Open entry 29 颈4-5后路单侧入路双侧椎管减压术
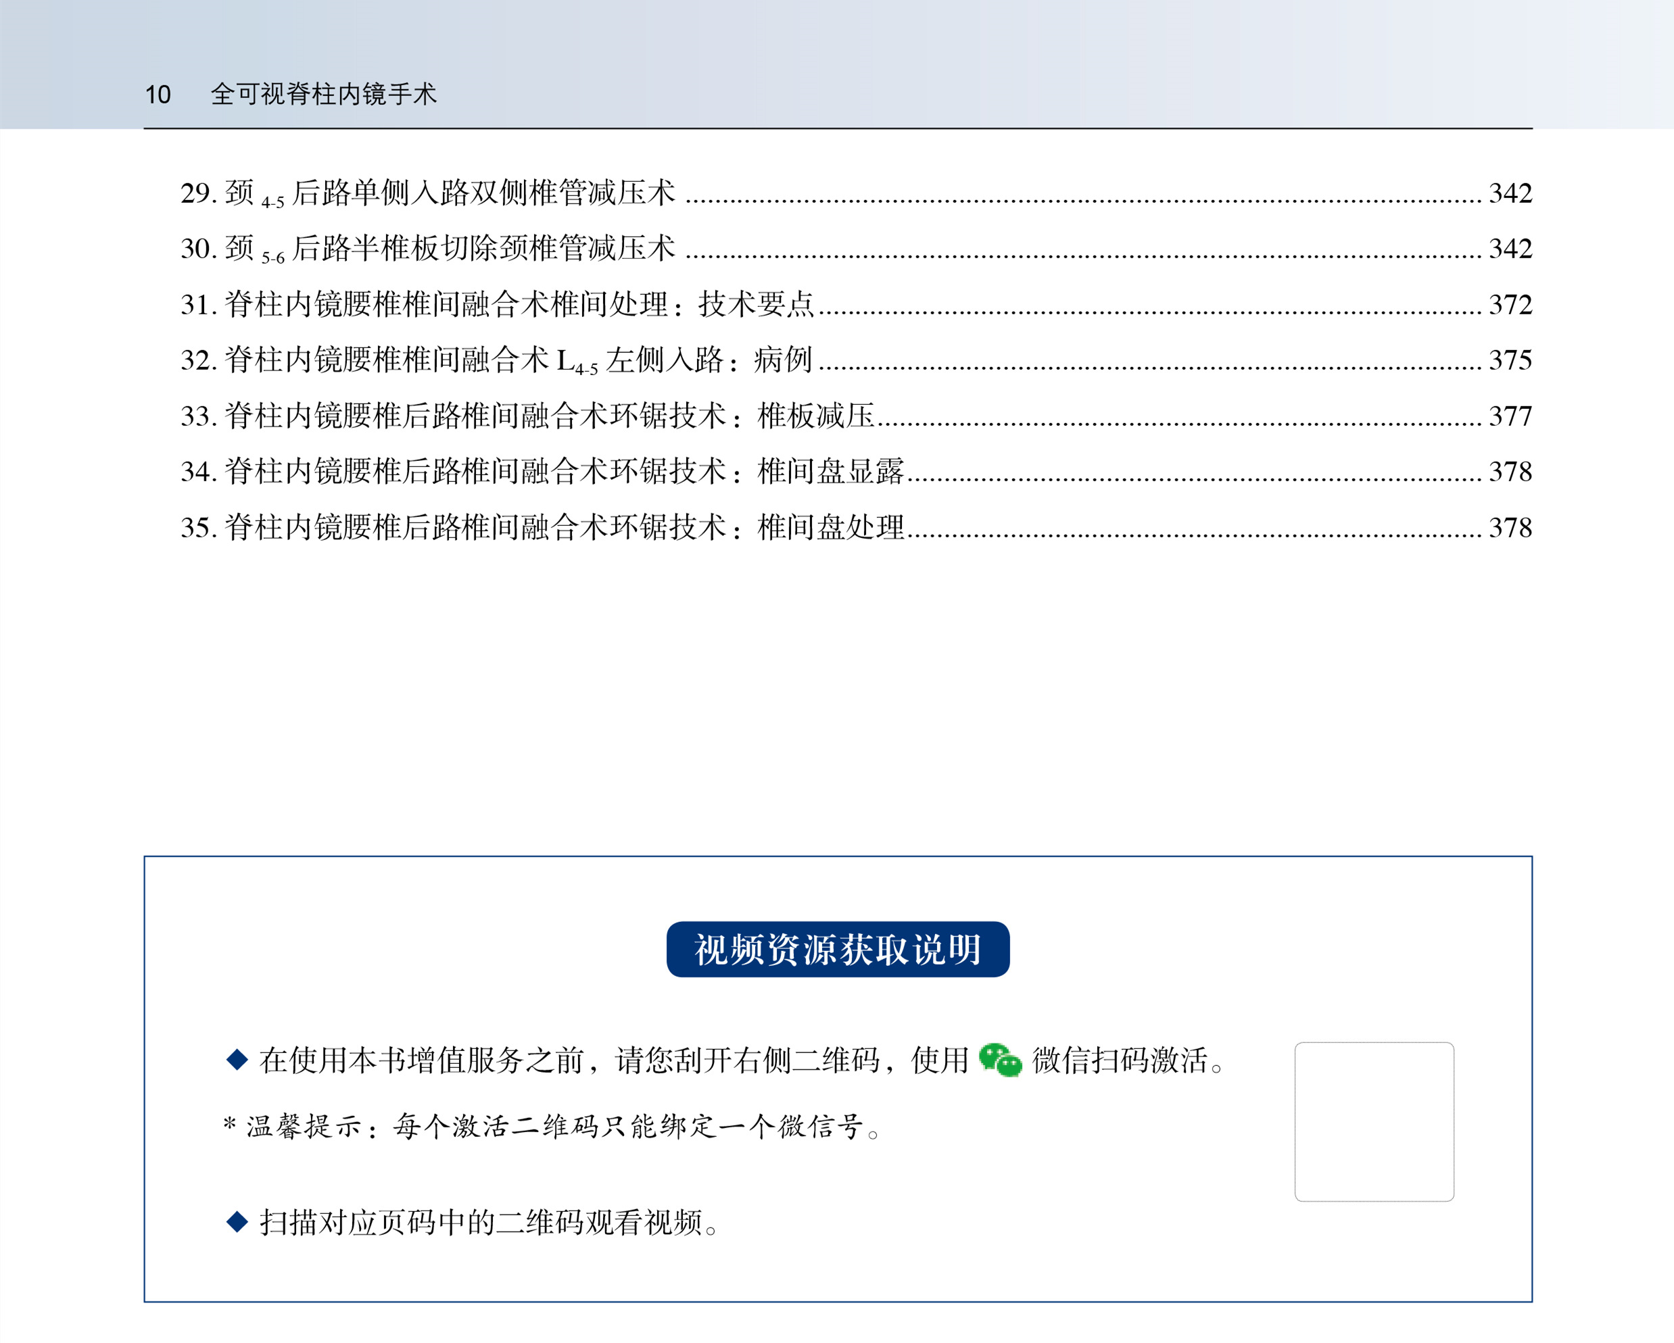 coord(427,193)
